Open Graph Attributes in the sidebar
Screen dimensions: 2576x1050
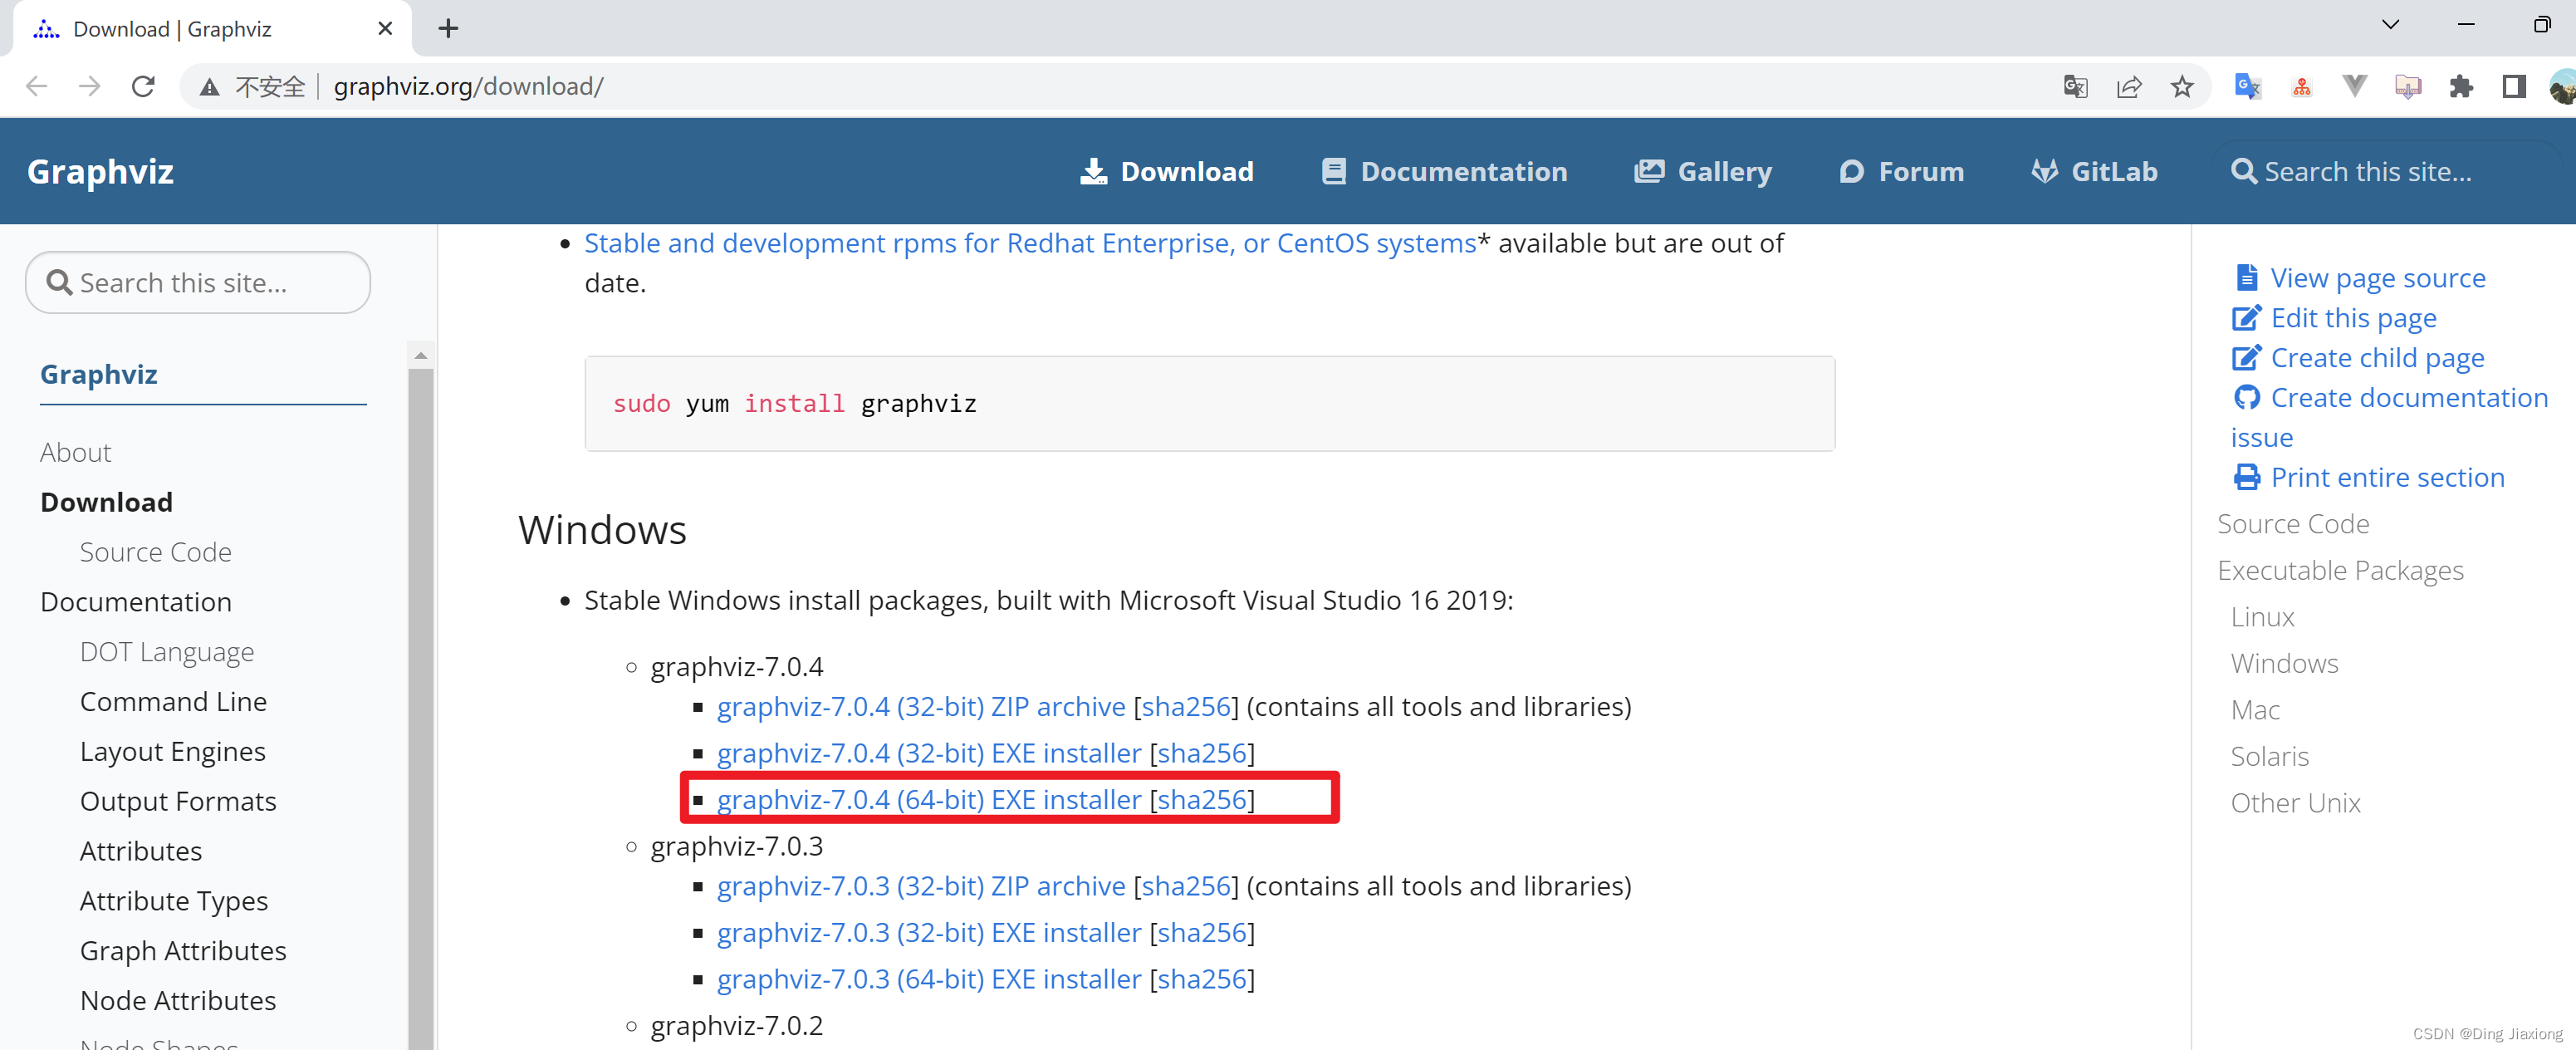click(183, 951)
